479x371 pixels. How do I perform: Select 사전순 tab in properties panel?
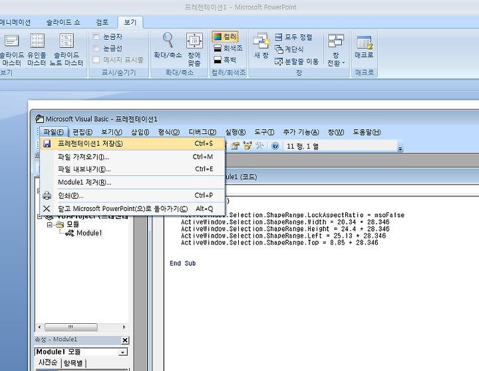(x=48, y=362)
